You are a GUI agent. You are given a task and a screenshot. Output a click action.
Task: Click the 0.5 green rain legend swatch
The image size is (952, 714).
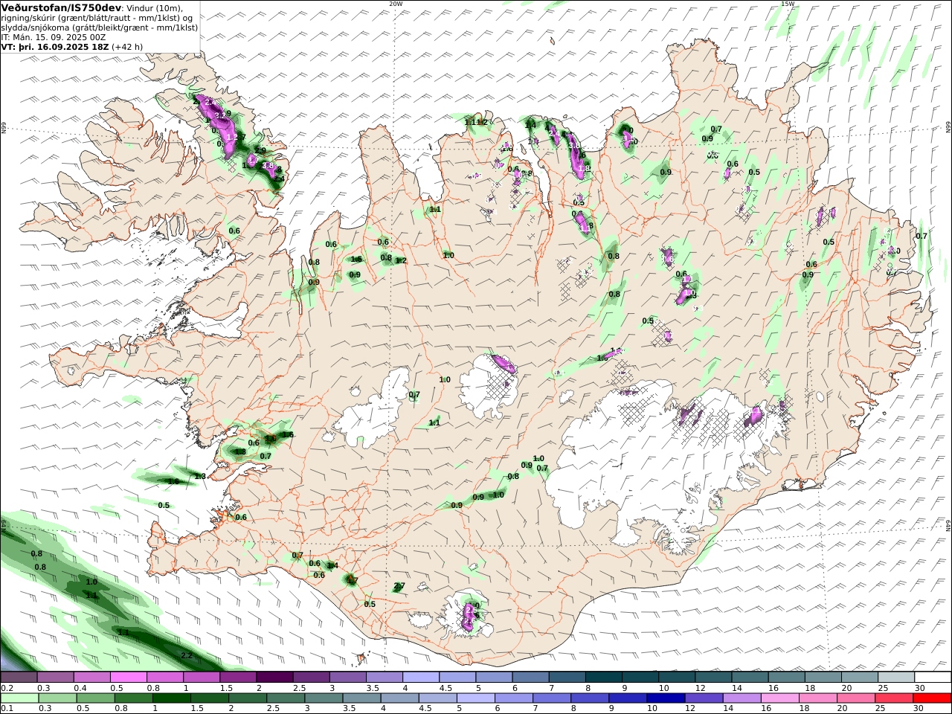(95, 698)
